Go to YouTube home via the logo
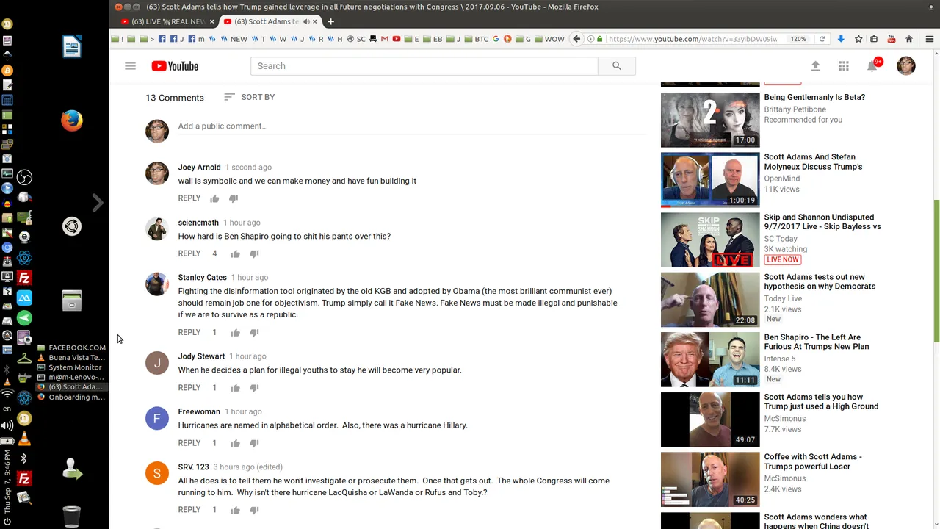Image resolution: width=940 pixels, height=529 pixels. tap(175, 66)
